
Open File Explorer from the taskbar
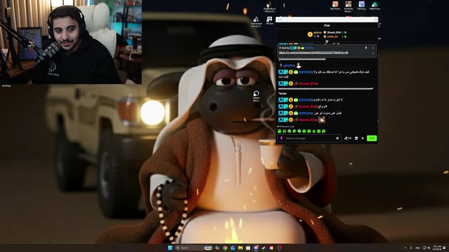[240, 248]
